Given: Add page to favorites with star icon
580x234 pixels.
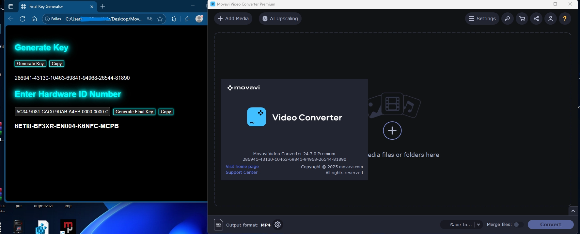Looking at the screenshot, I should pos(160,19).
